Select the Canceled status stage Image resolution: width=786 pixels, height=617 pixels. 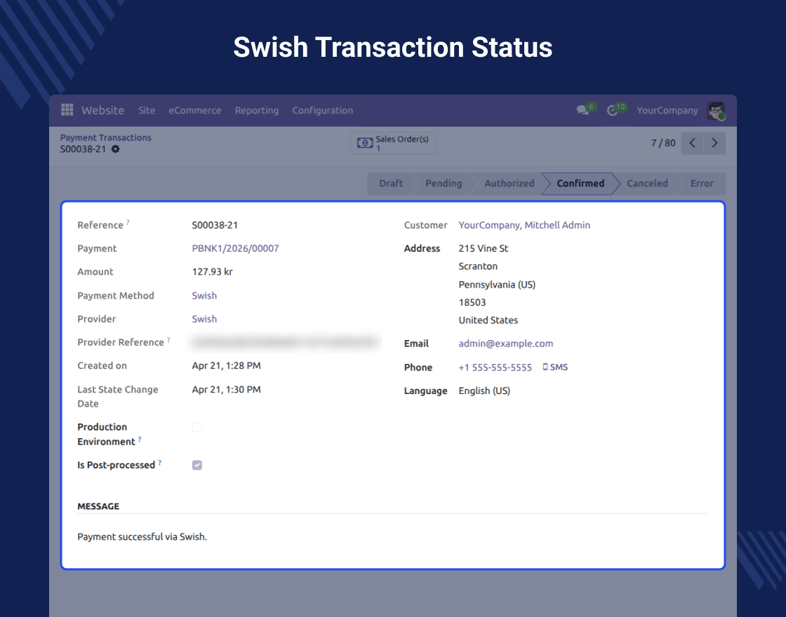(647, 183)
